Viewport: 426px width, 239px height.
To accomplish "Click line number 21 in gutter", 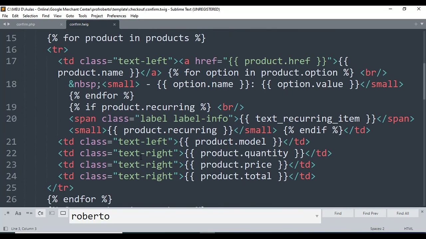I will (x=11, y=142).
